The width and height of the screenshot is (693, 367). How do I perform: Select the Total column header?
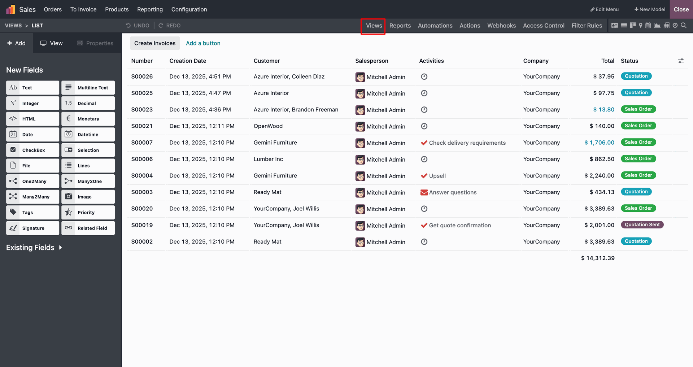click(608, 61)
